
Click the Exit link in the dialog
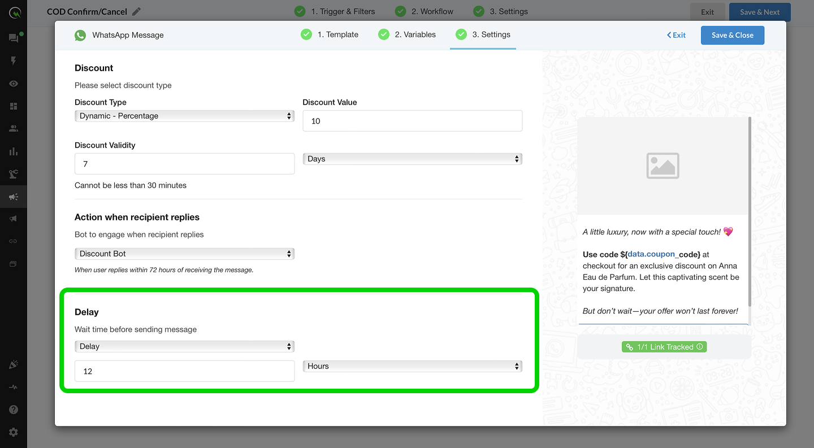pos(676,35)
